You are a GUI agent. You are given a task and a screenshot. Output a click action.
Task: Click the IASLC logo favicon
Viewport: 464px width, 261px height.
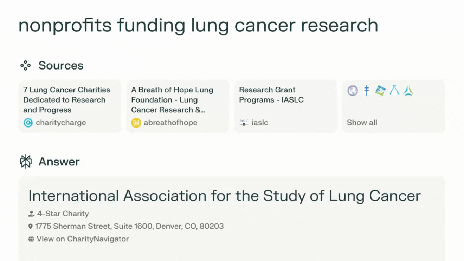pyautogui.click(x=244, y=123)
